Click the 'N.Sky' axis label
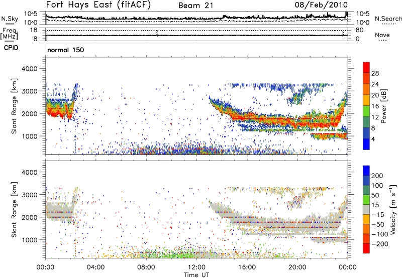 point(10,19)
